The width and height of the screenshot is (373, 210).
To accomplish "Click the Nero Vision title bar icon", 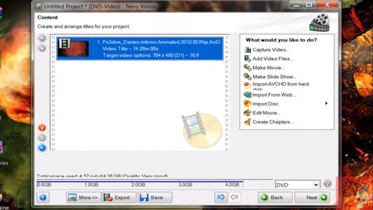I will (38, 7).
